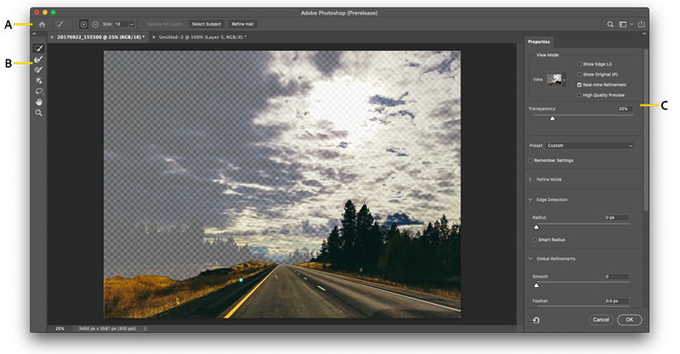Click the Transparency 20% value field
This screenshot has height=354, width=680.
[624, 109]
